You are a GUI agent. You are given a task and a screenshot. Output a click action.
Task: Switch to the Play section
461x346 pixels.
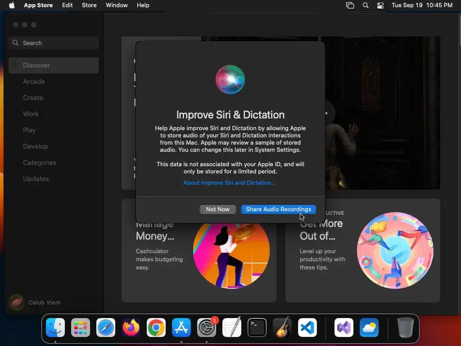tap(54, 130)
